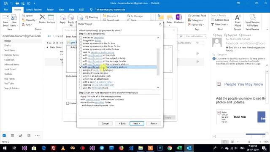Open the Help ribbon tab
This screenshot has height=152, width=270.
(71, 10)
